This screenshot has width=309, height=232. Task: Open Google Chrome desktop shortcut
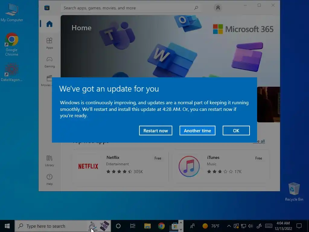click(x=12, y=45)
